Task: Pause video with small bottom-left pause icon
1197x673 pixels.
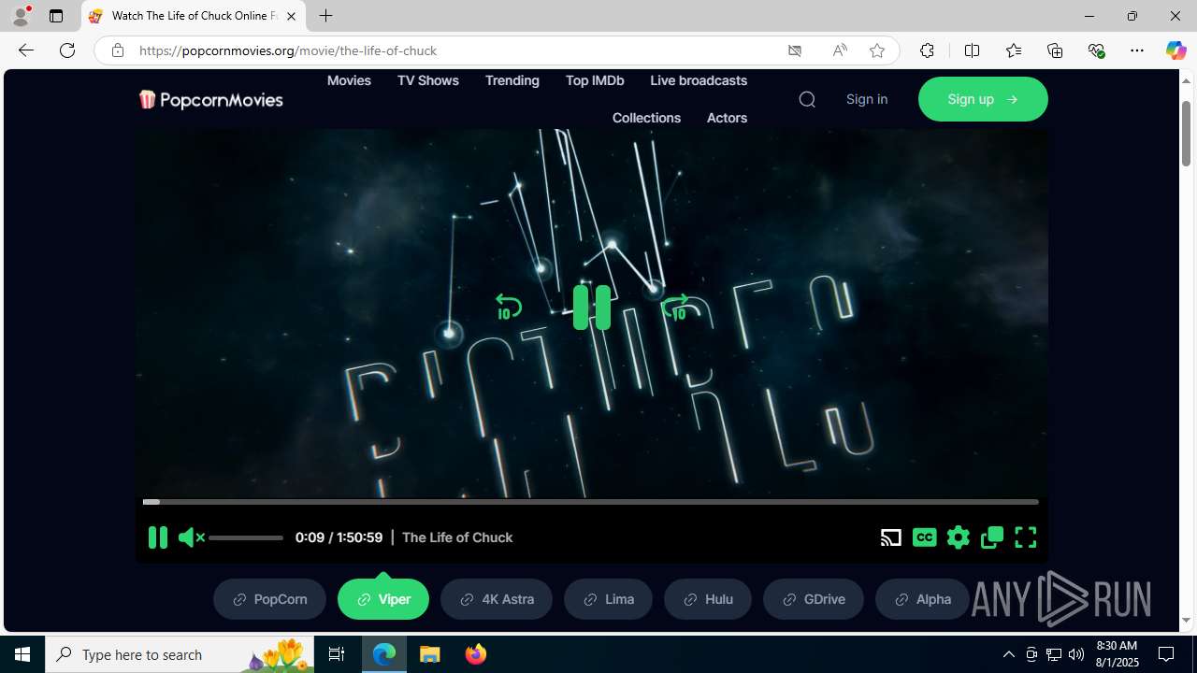Action: point(157,537)
